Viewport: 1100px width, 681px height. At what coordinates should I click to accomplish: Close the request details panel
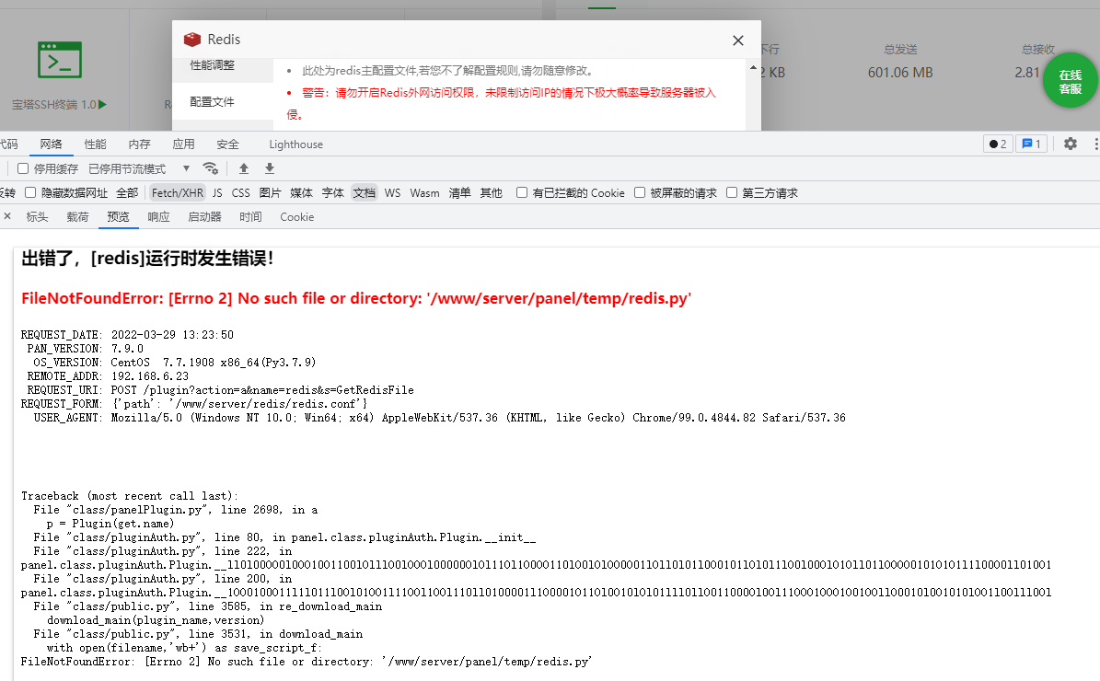(x=7, y=216)
